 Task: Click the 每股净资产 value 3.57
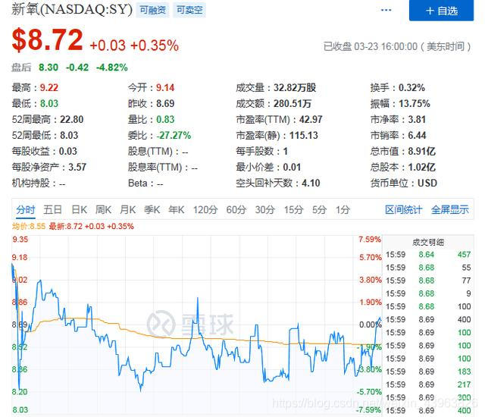pos(77,167)
